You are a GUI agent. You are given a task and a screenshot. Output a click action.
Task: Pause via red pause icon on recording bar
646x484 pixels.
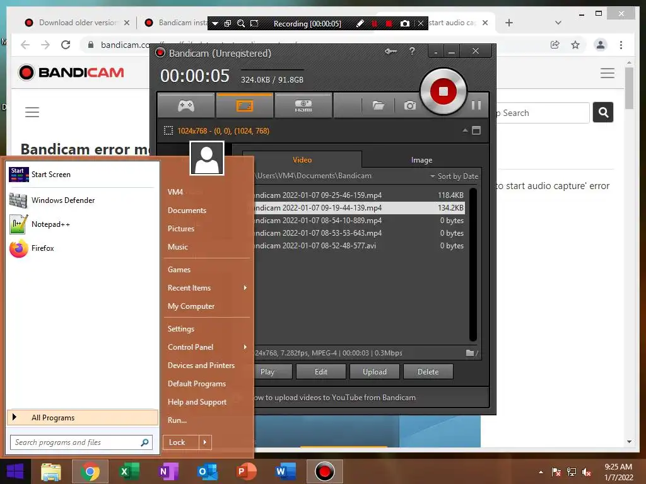point(375,23)
